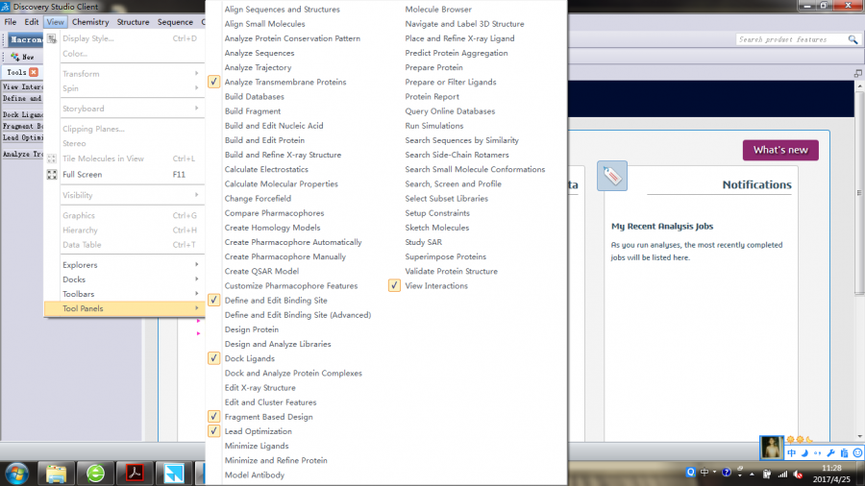Uncheck Analyze Transmembrane Proteins panel
Screen dimensions: 865x486
pos(214,82)
